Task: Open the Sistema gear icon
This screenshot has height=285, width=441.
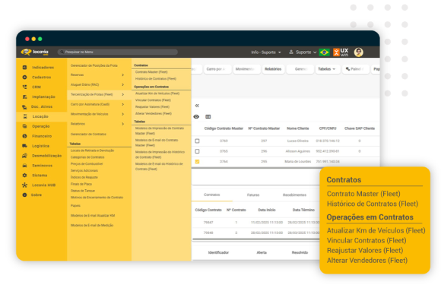Action: pyautogui.click(x=25, y=175)
